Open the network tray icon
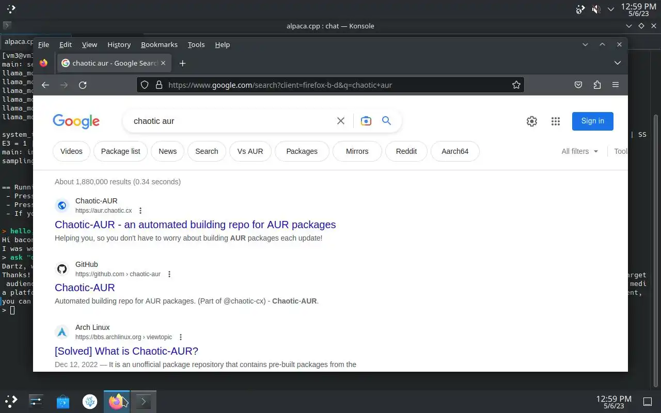661x413 pixels. point(580,9)
